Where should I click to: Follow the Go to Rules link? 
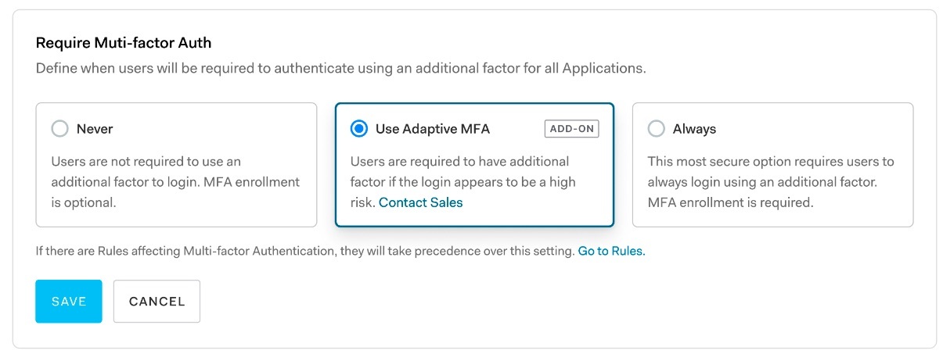coord(611,251)
